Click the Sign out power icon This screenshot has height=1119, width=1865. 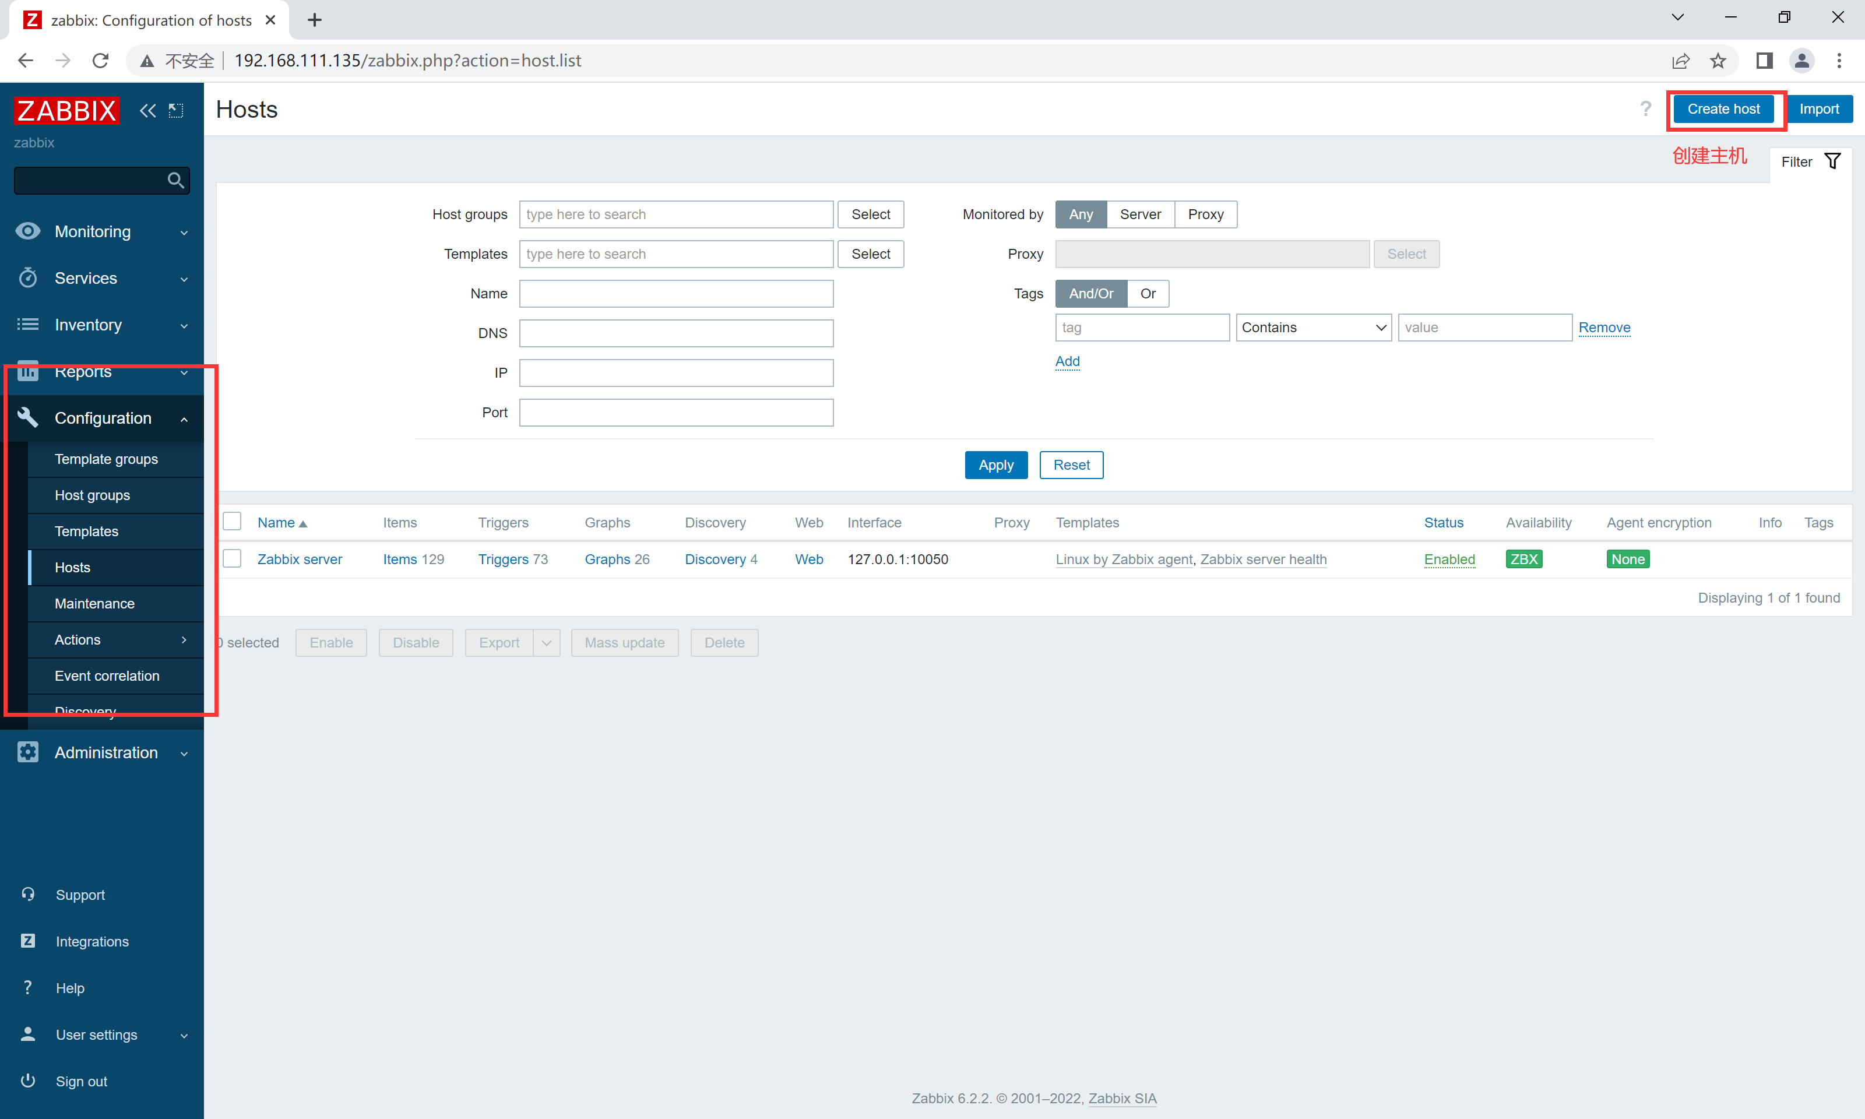[x=28, y=1081]
